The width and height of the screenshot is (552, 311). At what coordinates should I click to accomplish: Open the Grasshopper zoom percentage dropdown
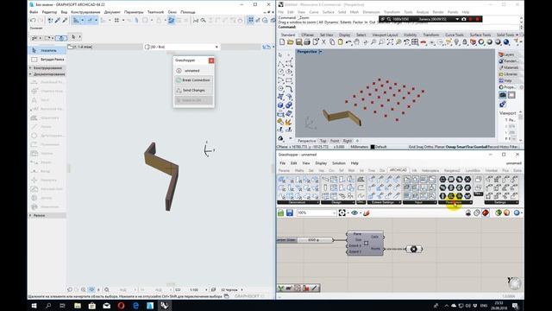coord(334,213)
